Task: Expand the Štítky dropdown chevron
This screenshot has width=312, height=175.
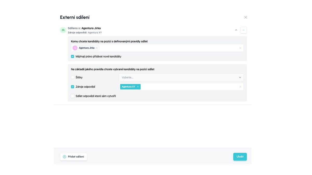Action: 240,78
